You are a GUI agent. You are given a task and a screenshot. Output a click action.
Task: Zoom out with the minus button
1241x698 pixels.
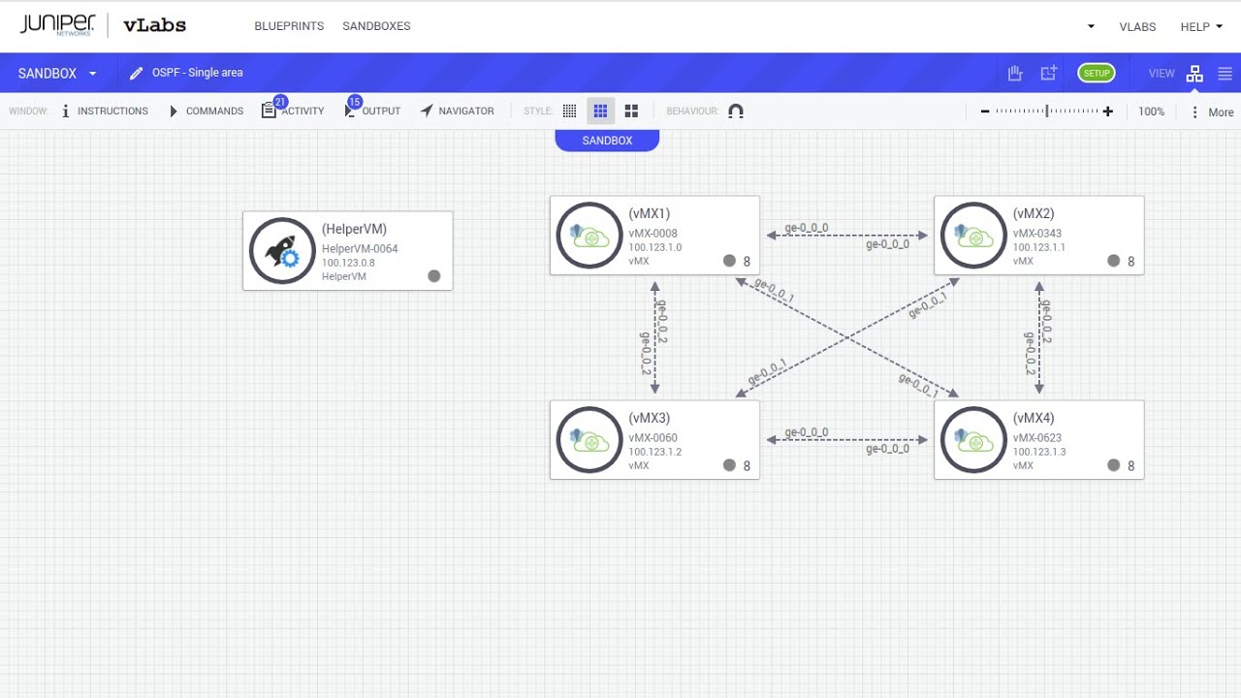985,111
